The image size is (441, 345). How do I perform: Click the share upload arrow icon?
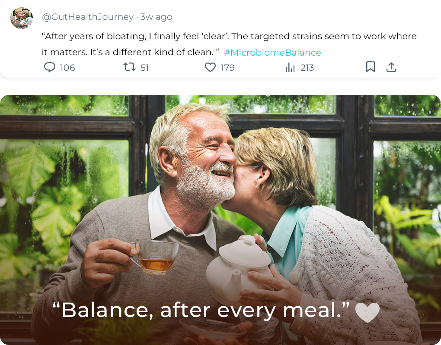click(x=391, y=67)
